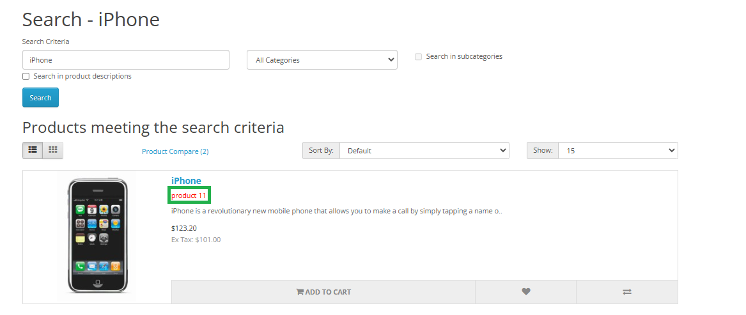Open the All Categories dropdown
This screenshot has height=315, width=746.
(x=322, y=60)
